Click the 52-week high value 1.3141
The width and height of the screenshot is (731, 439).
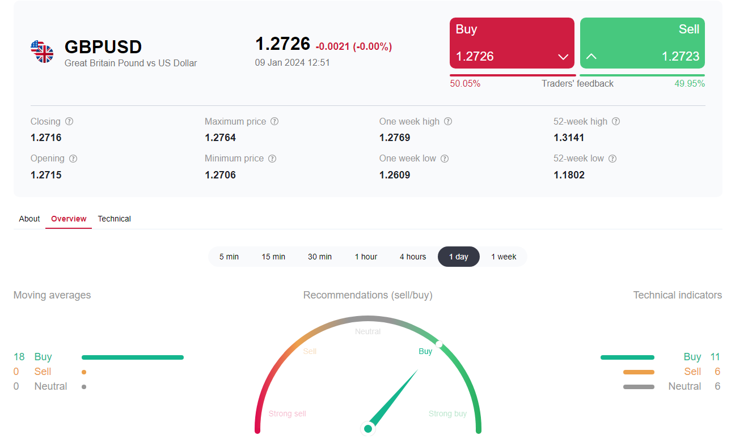[569, 138]
